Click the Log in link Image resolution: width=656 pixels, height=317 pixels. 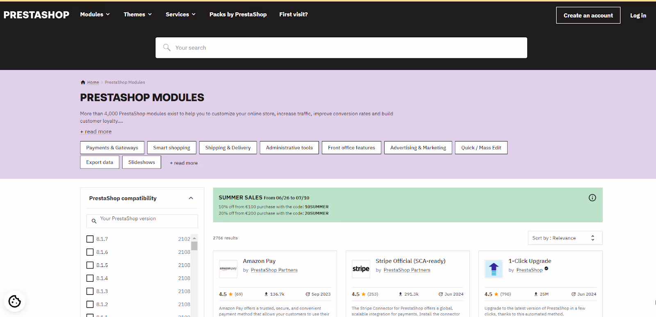(x=638, y=15)
